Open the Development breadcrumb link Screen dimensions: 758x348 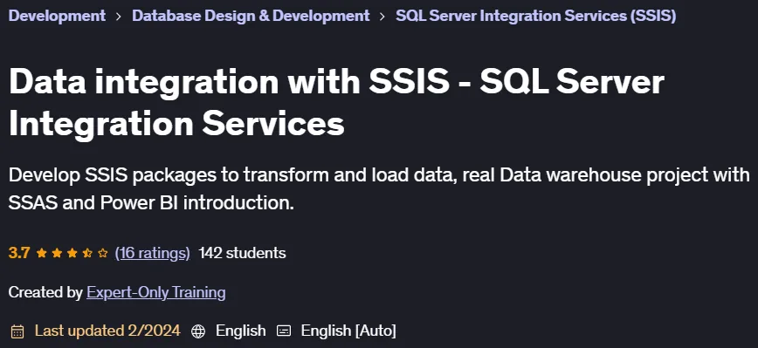coord(57,16)
